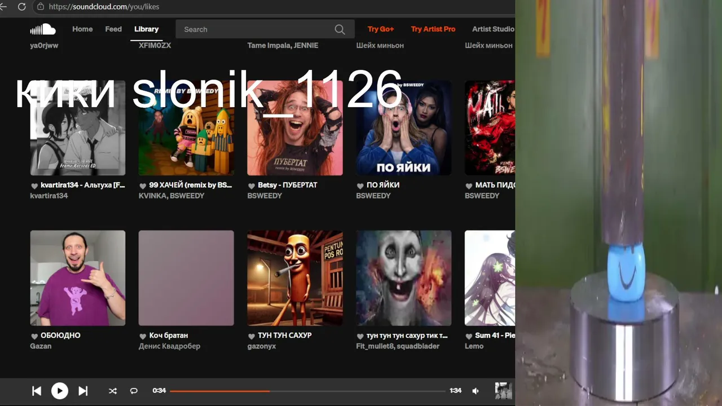Open the Betsy - ПУБЕРТАТ track title
The height and width of the screenshot is (406, 722).
(x=288, y=185)
